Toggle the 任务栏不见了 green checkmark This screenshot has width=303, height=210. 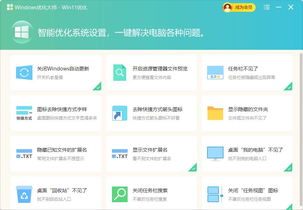pyautogui.click(x=289, y=87)
